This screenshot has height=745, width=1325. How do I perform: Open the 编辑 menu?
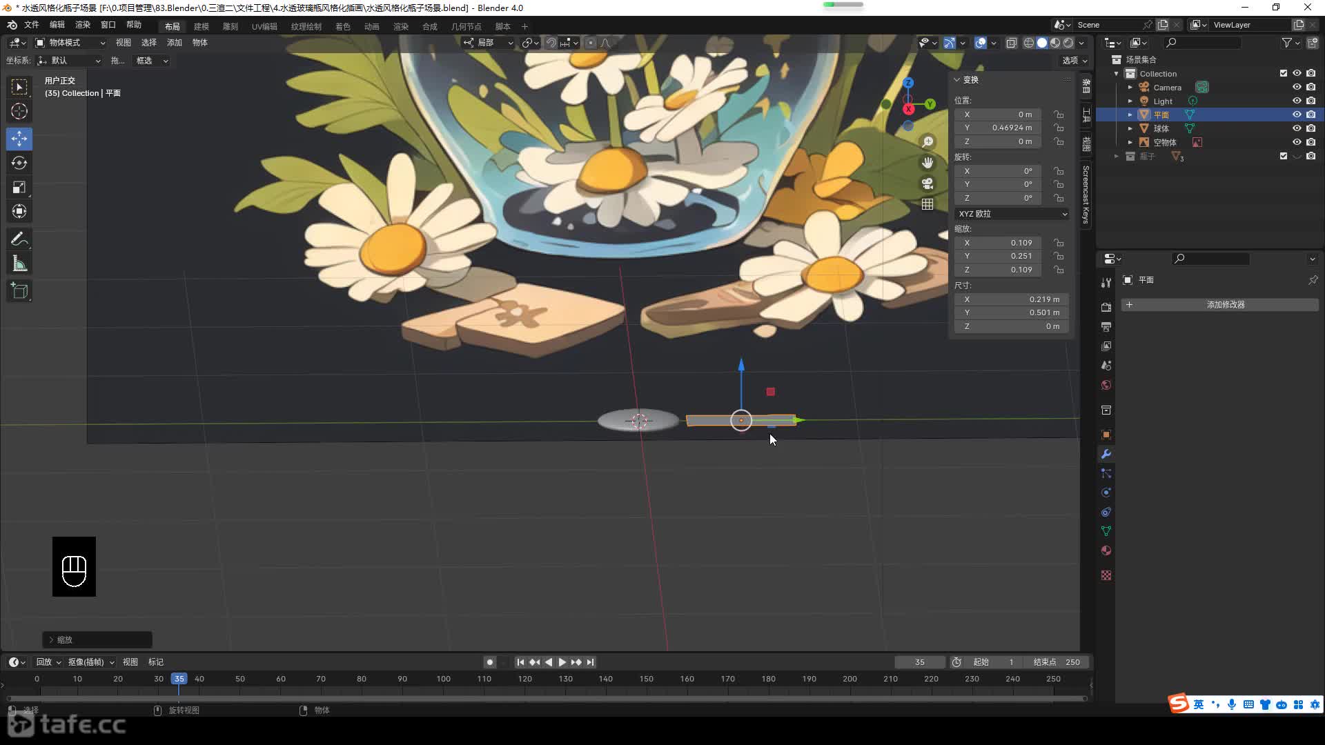pyautogui.click(x=57, y=25)
